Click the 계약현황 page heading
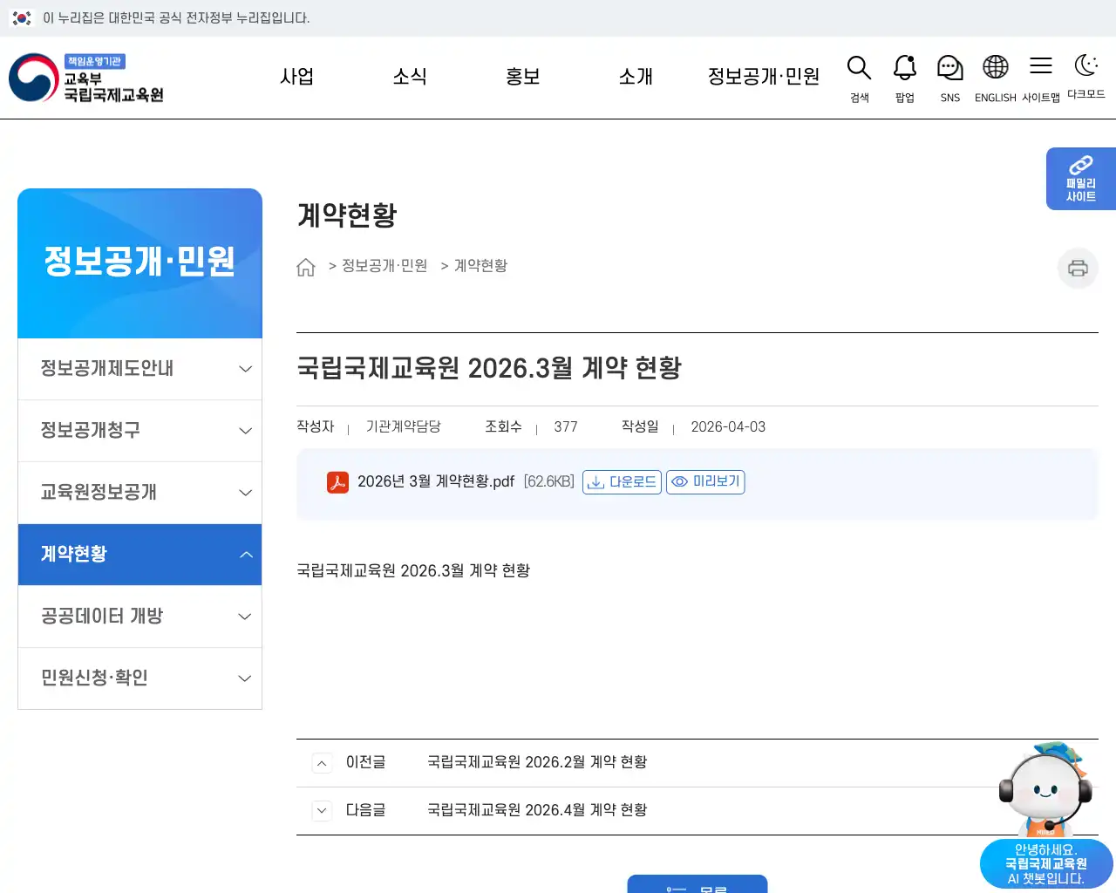Image resolution: width=1116 pixels, height=893 pixels. 347,215
